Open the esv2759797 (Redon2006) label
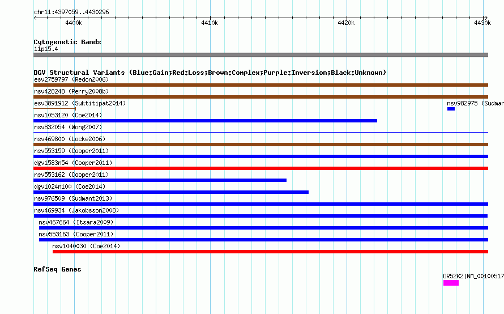This screenshot has height=314, width=504. (x=71, y=79)
